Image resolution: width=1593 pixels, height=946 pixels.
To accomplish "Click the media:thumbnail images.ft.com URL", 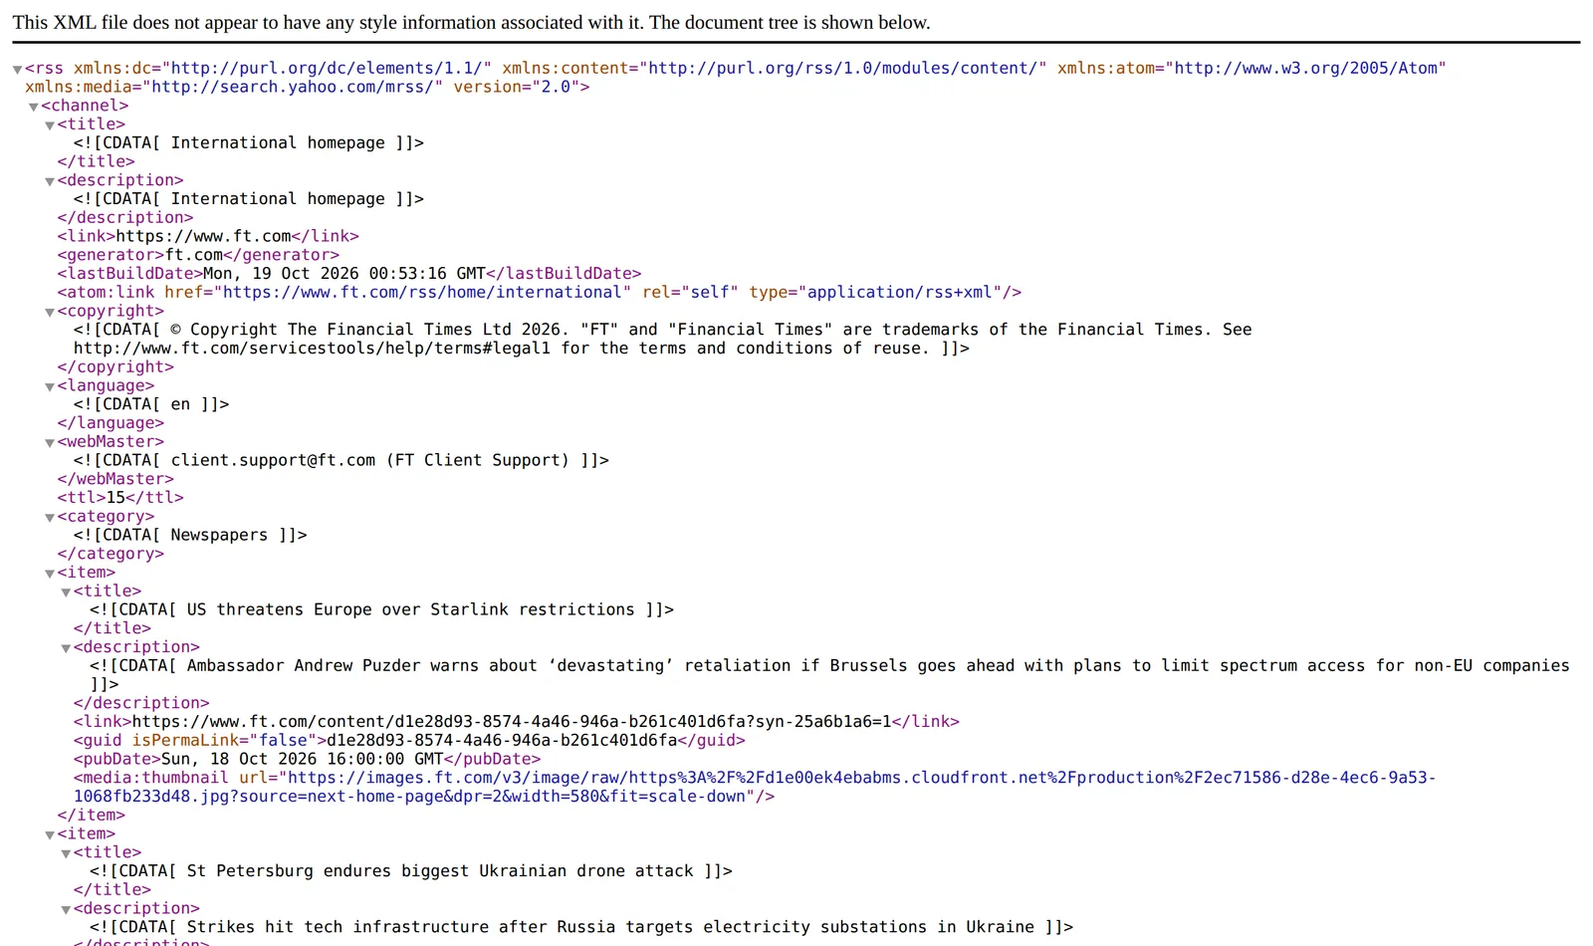I will pyautogui.click(x=755, y=787).
